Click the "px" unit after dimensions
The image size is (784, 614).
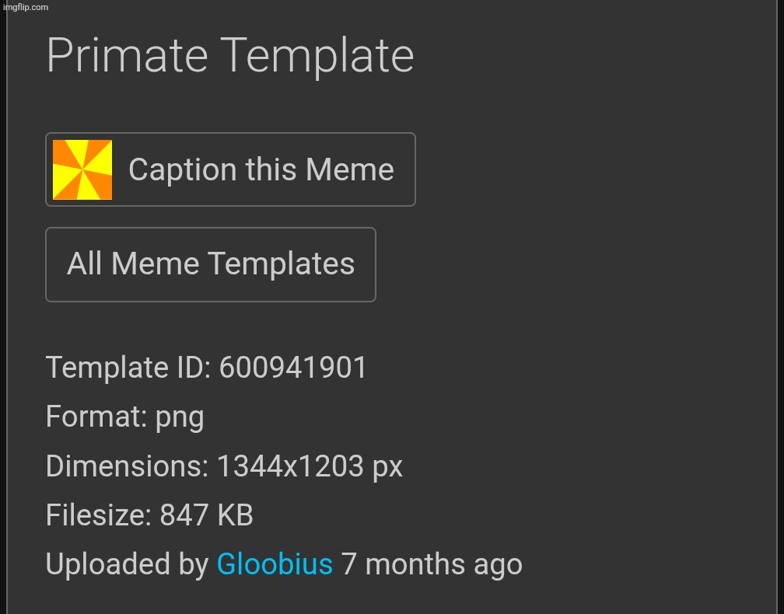click(387, 468)
